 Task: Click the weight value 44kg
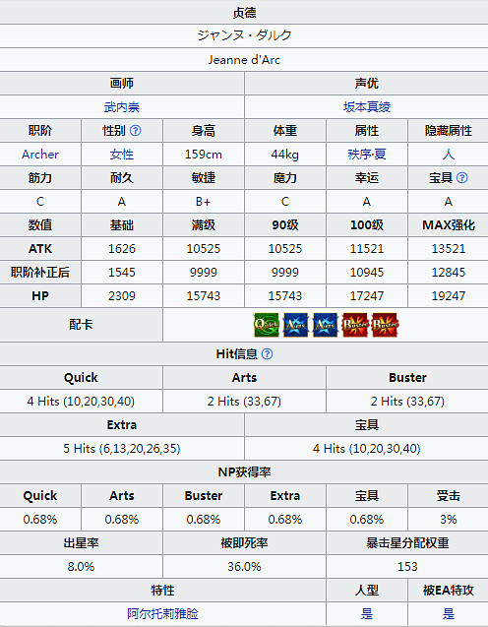coord(285,154)
